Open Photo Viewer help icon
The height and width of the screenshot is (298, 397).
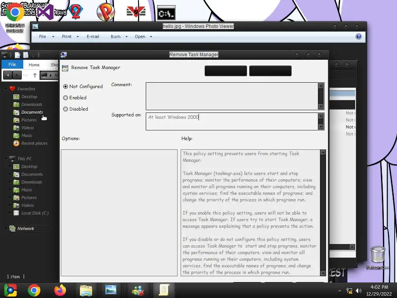coord(359,36)
